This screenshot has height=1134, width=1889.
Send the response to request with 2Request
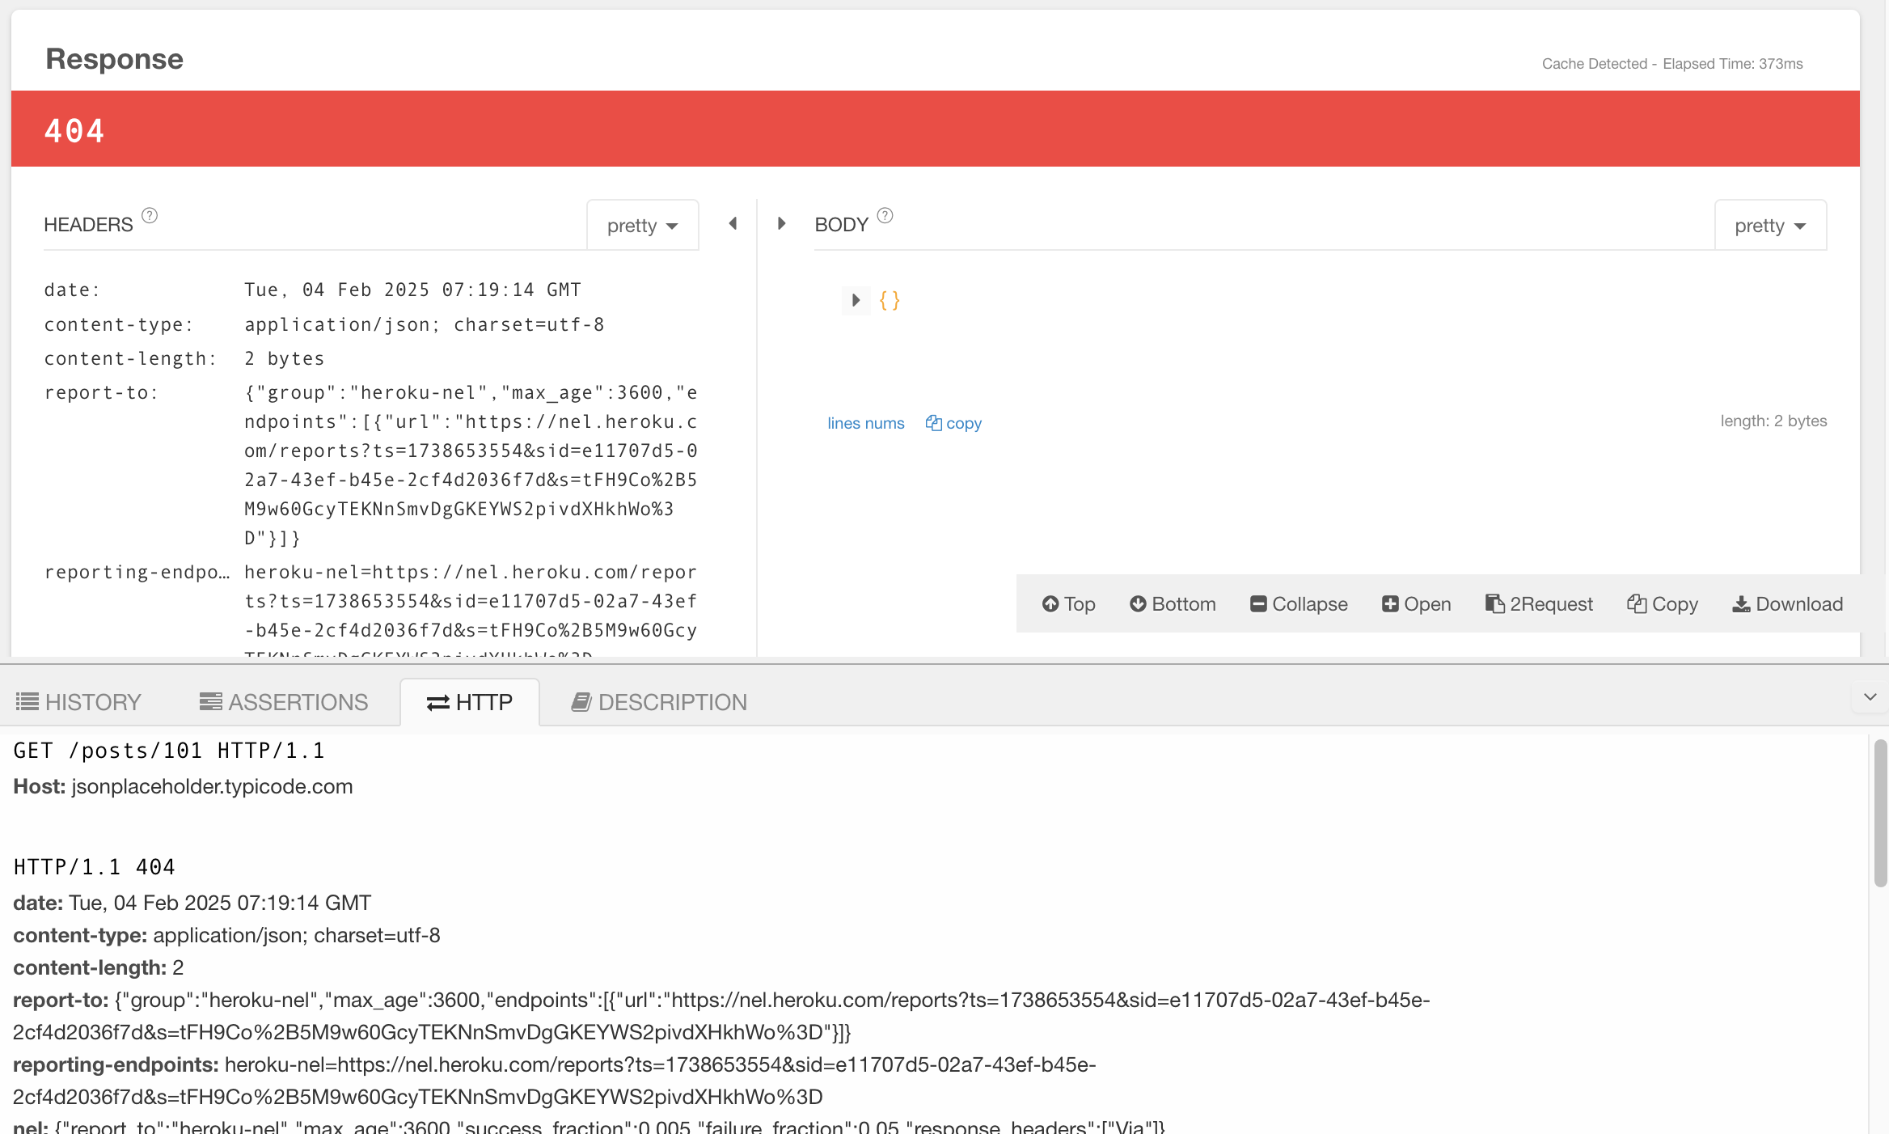coord(1539,604)
